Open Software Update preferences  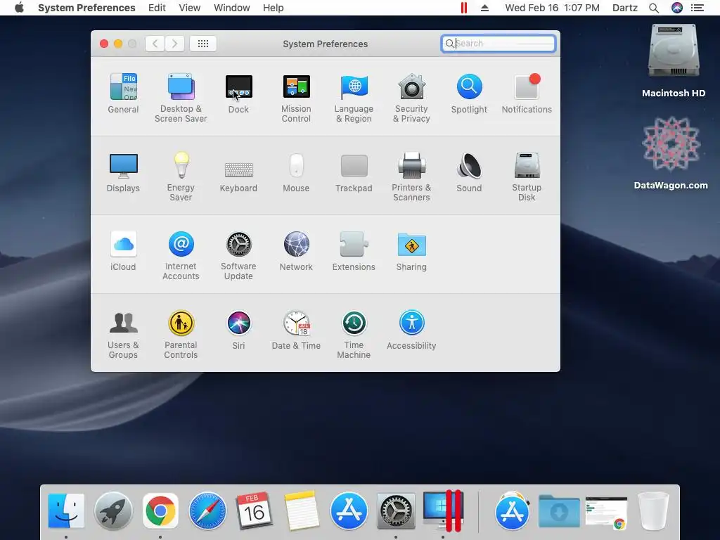pos(238,256)
